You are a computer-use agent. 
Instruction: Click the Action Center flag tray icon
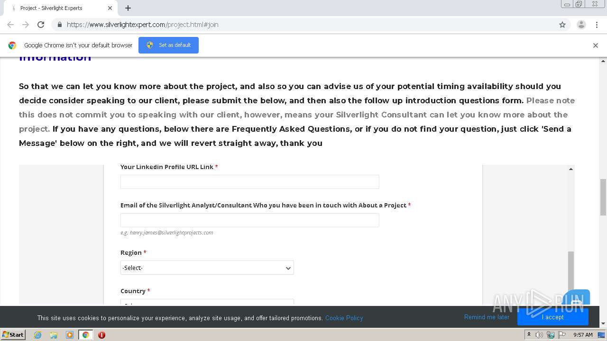point(562,335)
